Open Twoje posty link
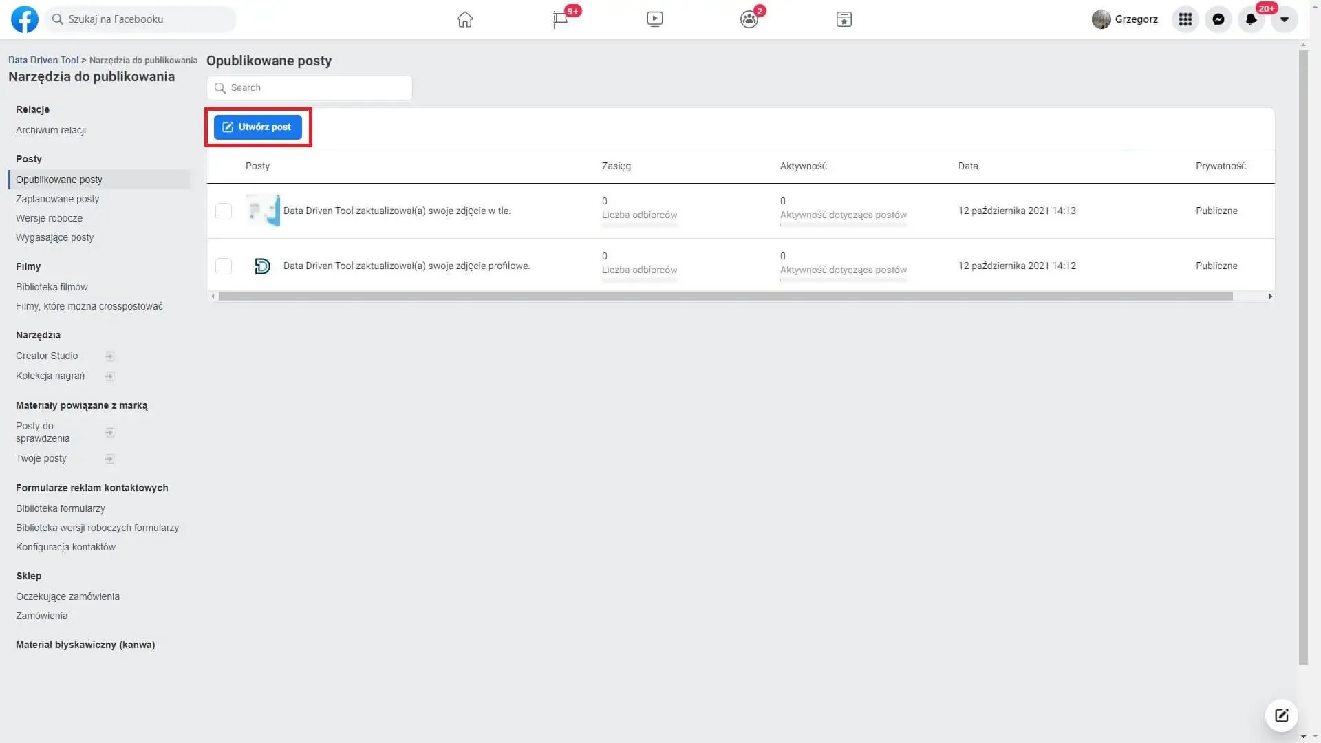1321x743 pixels. (x=41, y=458)
